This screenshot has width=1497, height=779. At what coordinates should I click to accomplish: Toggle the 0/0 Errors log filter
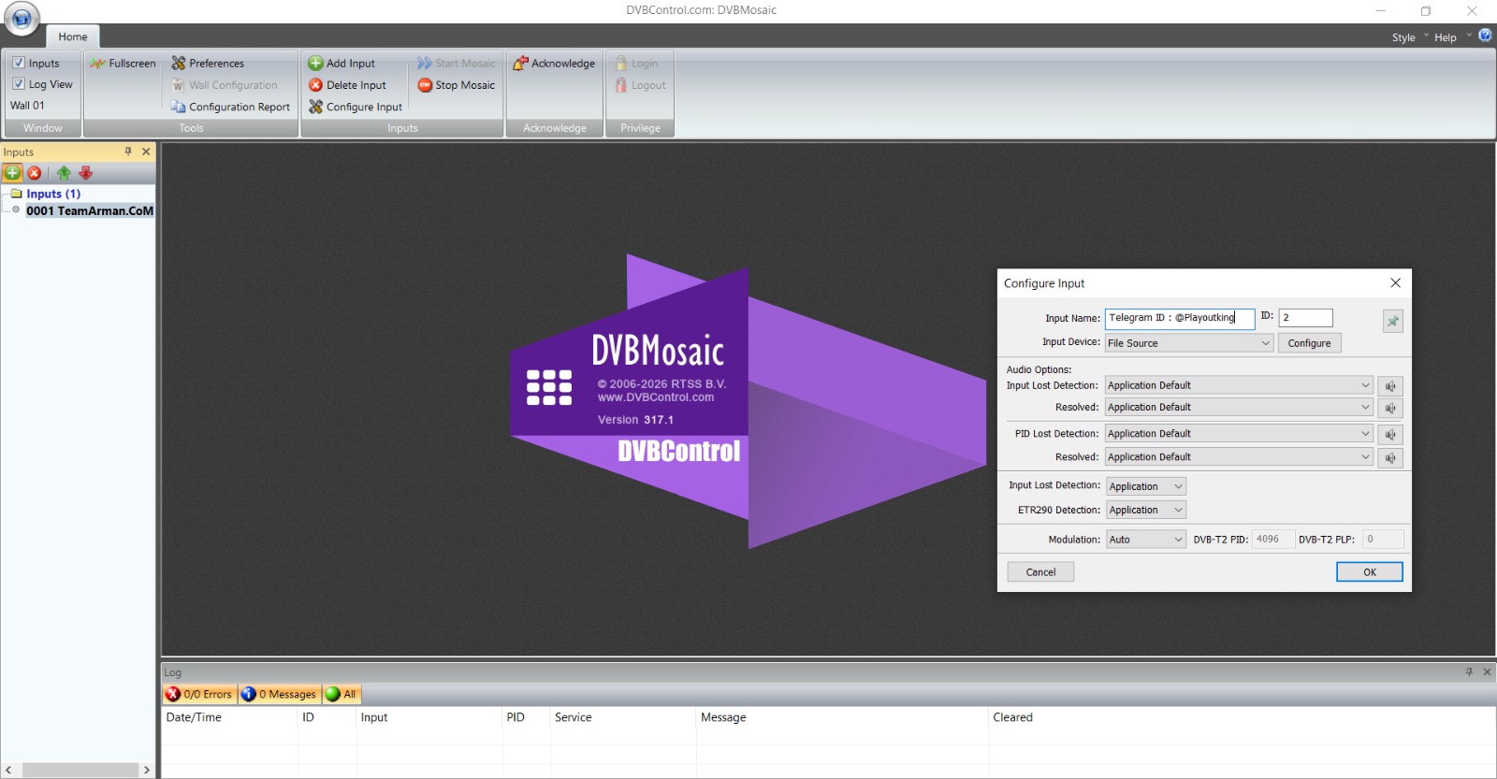(199, 694)
